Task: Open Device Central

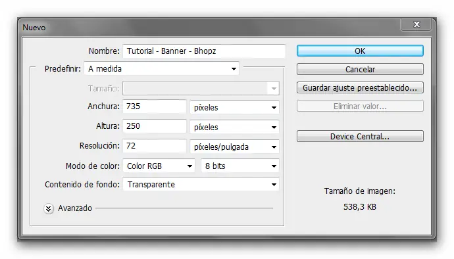Action: pyautogui.click(x=360, y=136)
